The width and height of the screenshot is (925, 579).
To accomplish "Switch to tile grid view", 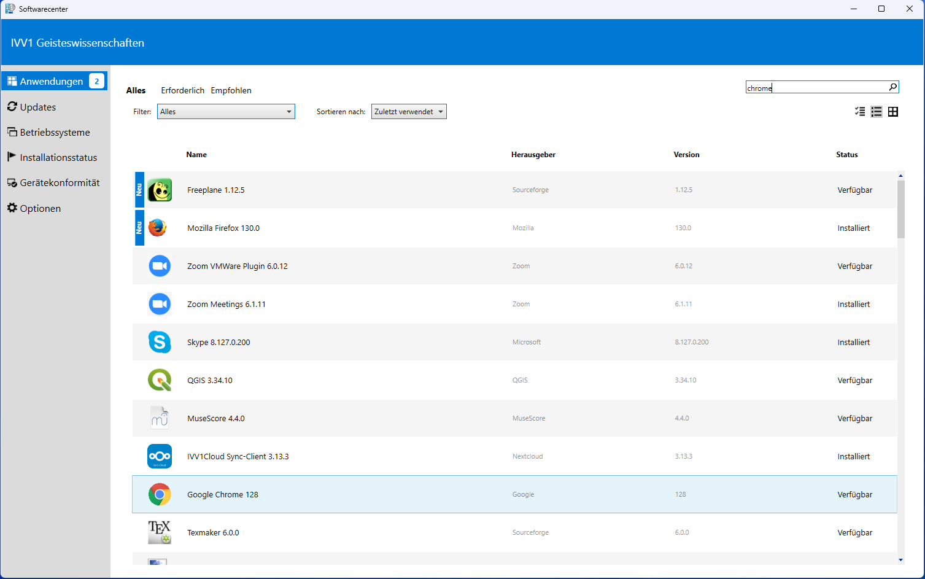I will (x=893, y=112).
